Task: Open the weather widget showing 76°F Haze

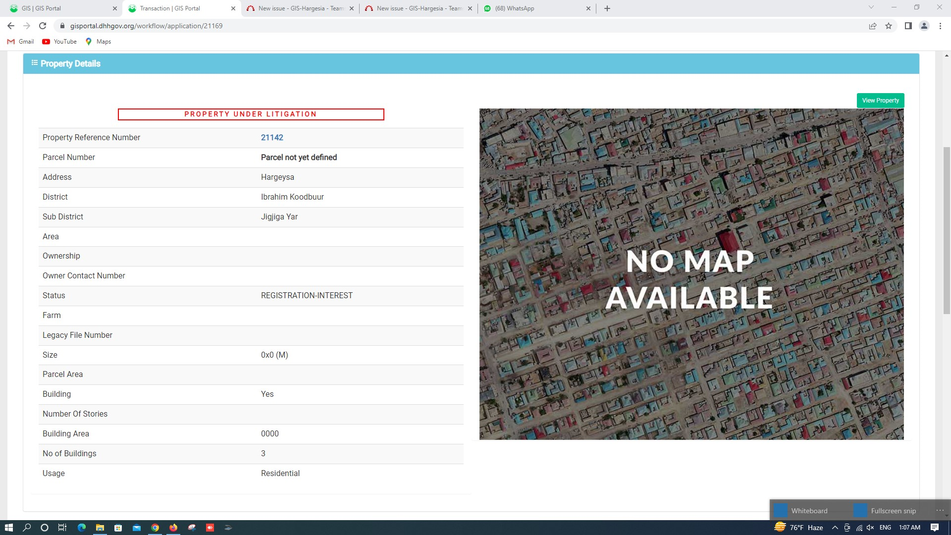Action: [799, 527]
